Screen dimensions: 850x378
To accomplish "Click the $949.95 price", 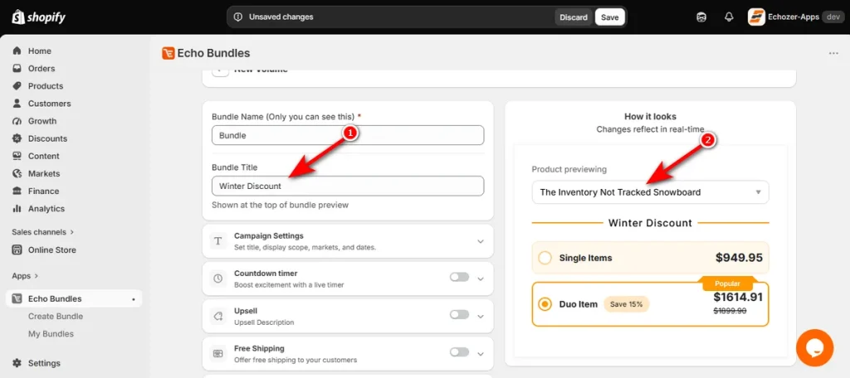I will pos(739,258).
